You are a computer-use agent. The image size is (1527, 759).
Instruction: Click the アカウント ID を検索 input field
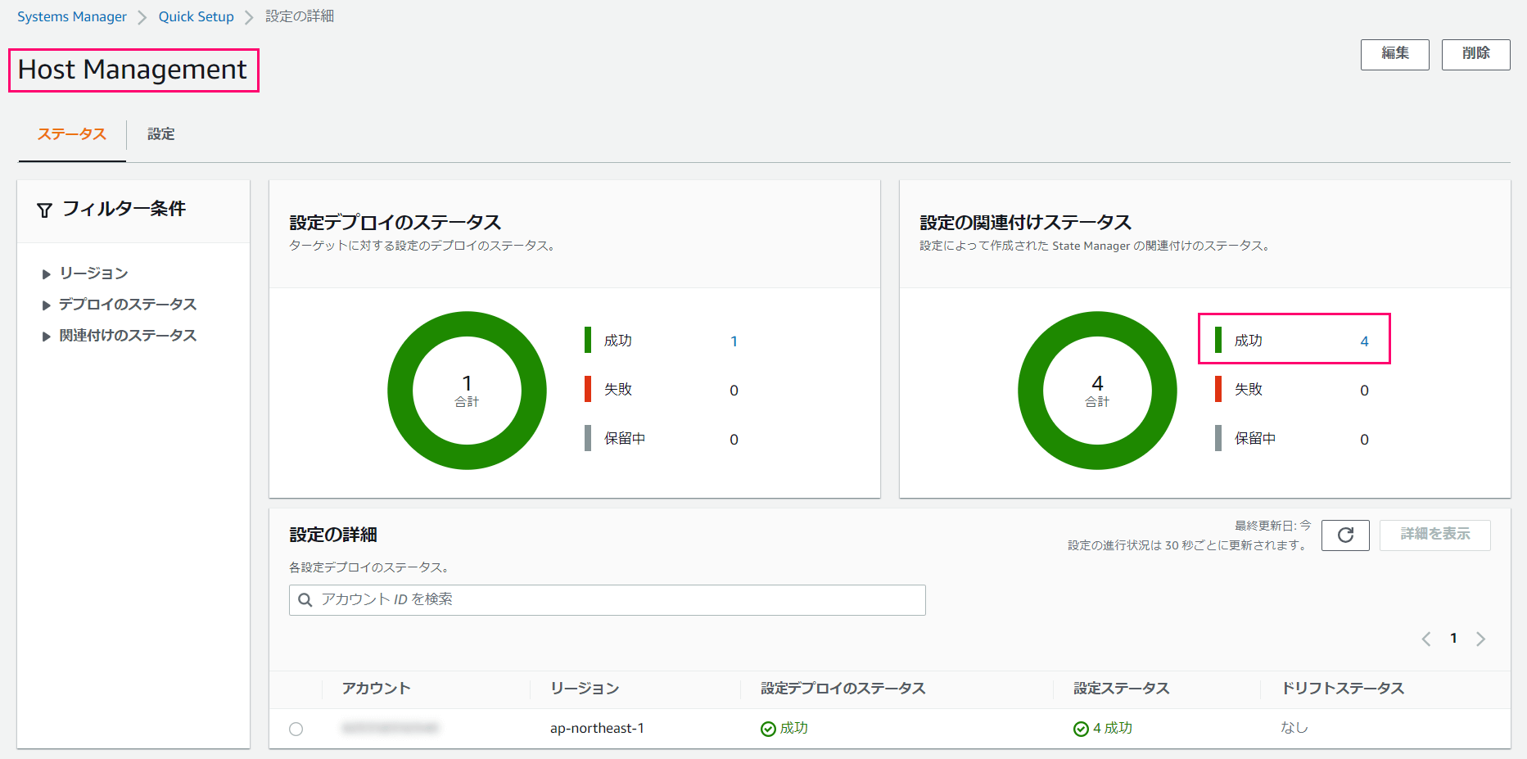point(606,599)
